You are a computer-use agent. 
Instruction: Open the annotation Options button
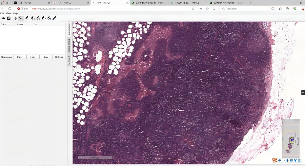click(59, 57)
